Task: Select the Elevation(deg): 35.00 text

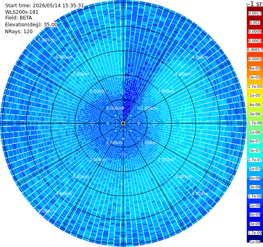Action: tap(31, 25)
